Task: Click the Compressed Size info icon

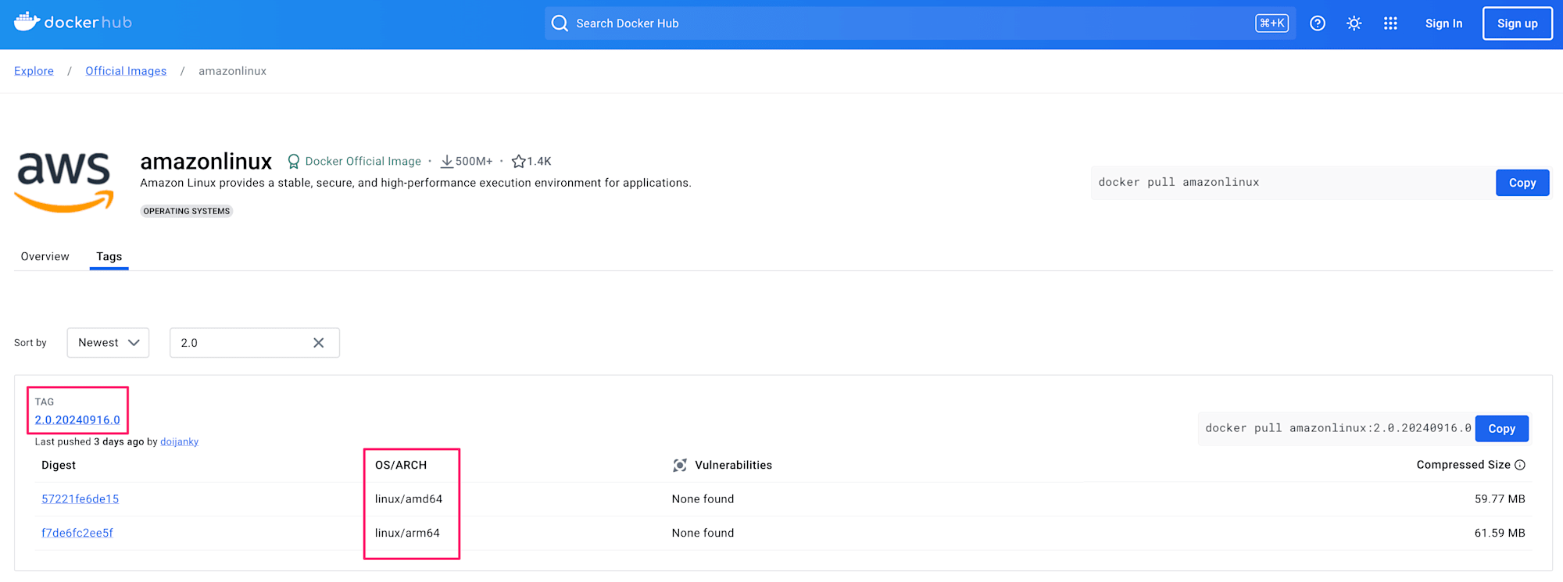Action: pyautogui.click(x=1520, y=465)
